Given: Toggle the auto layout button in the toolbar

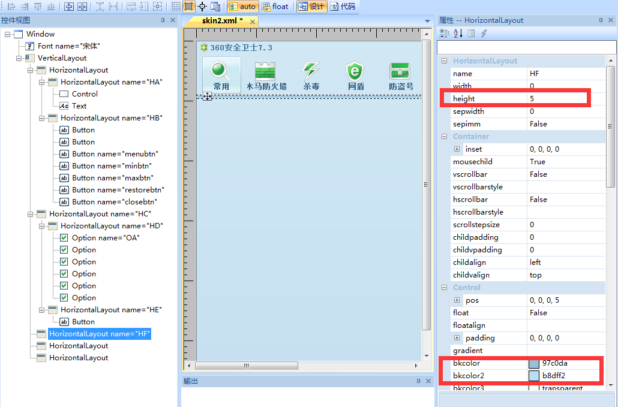Looking at the screenshot, I should 242,7.
